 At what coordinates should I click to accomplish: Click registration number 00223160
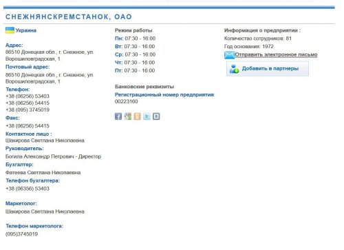point(127,101)
